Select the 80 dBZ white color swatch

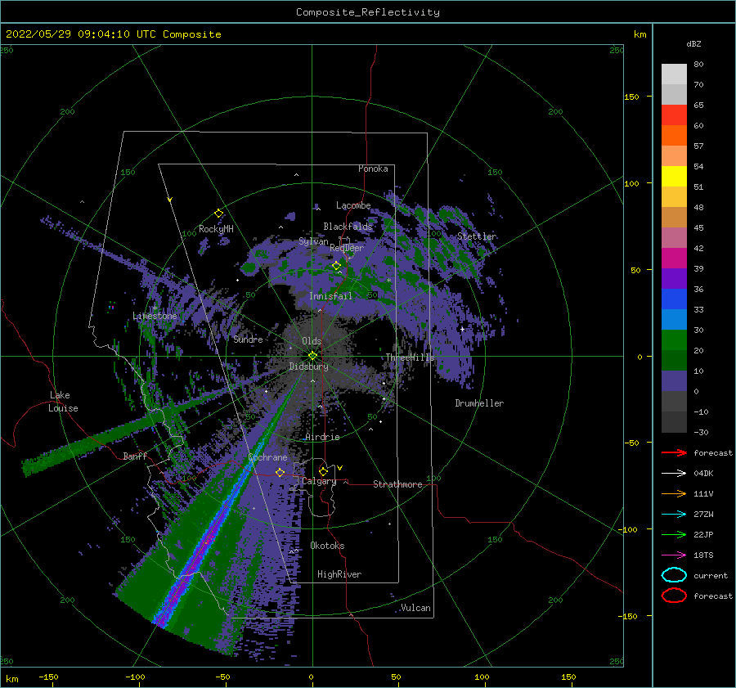coord(674,74)
